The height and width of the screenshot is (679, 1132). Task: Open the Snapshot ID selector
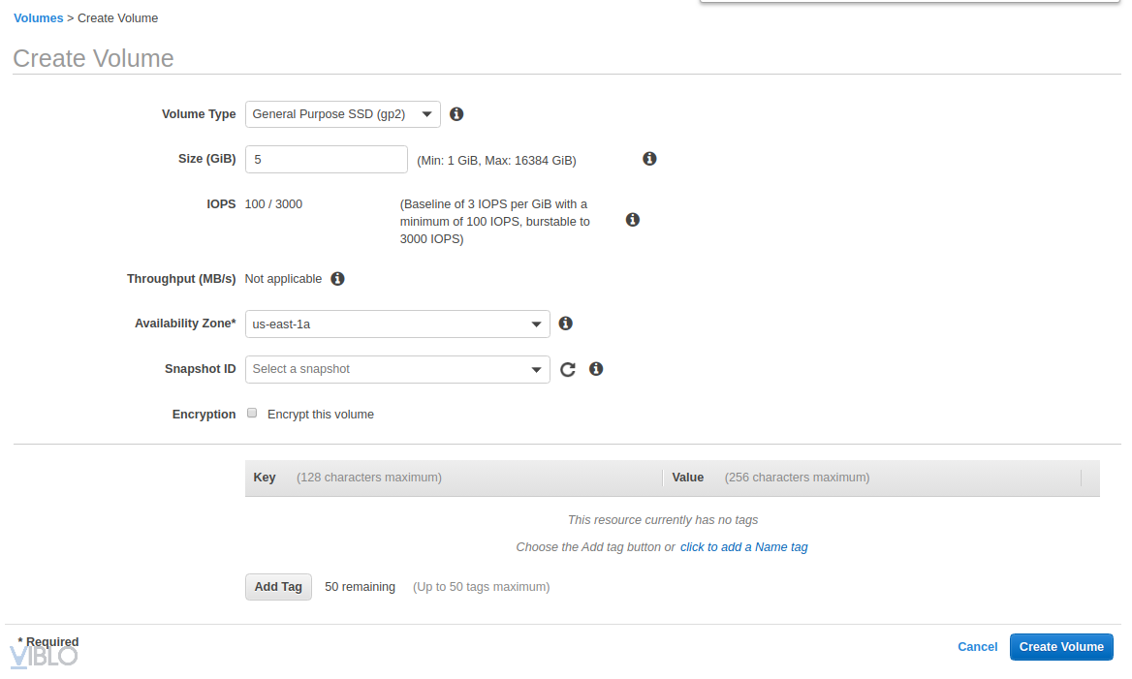(397, 369)
